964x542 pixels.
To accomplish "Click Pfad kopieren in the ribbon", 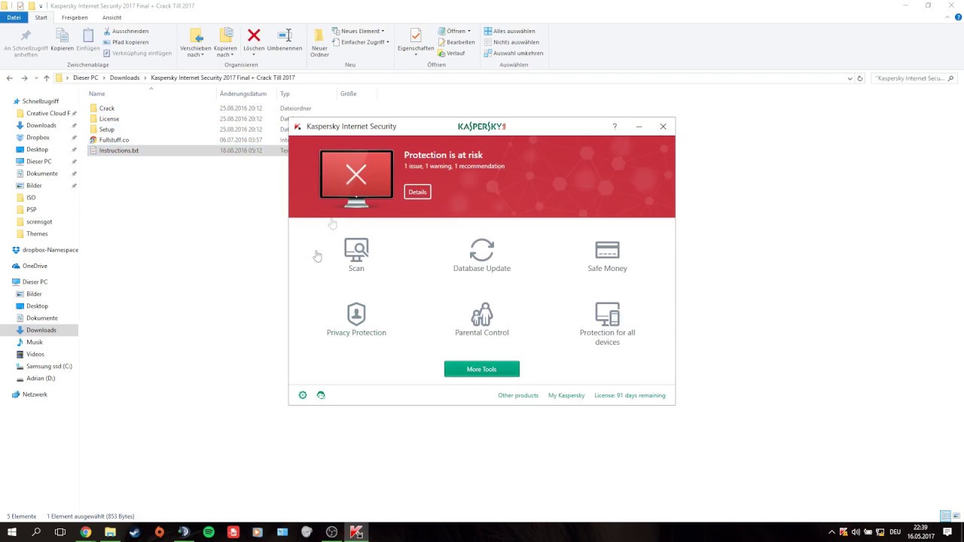I will pyautogui.click(x=126, y=42).
